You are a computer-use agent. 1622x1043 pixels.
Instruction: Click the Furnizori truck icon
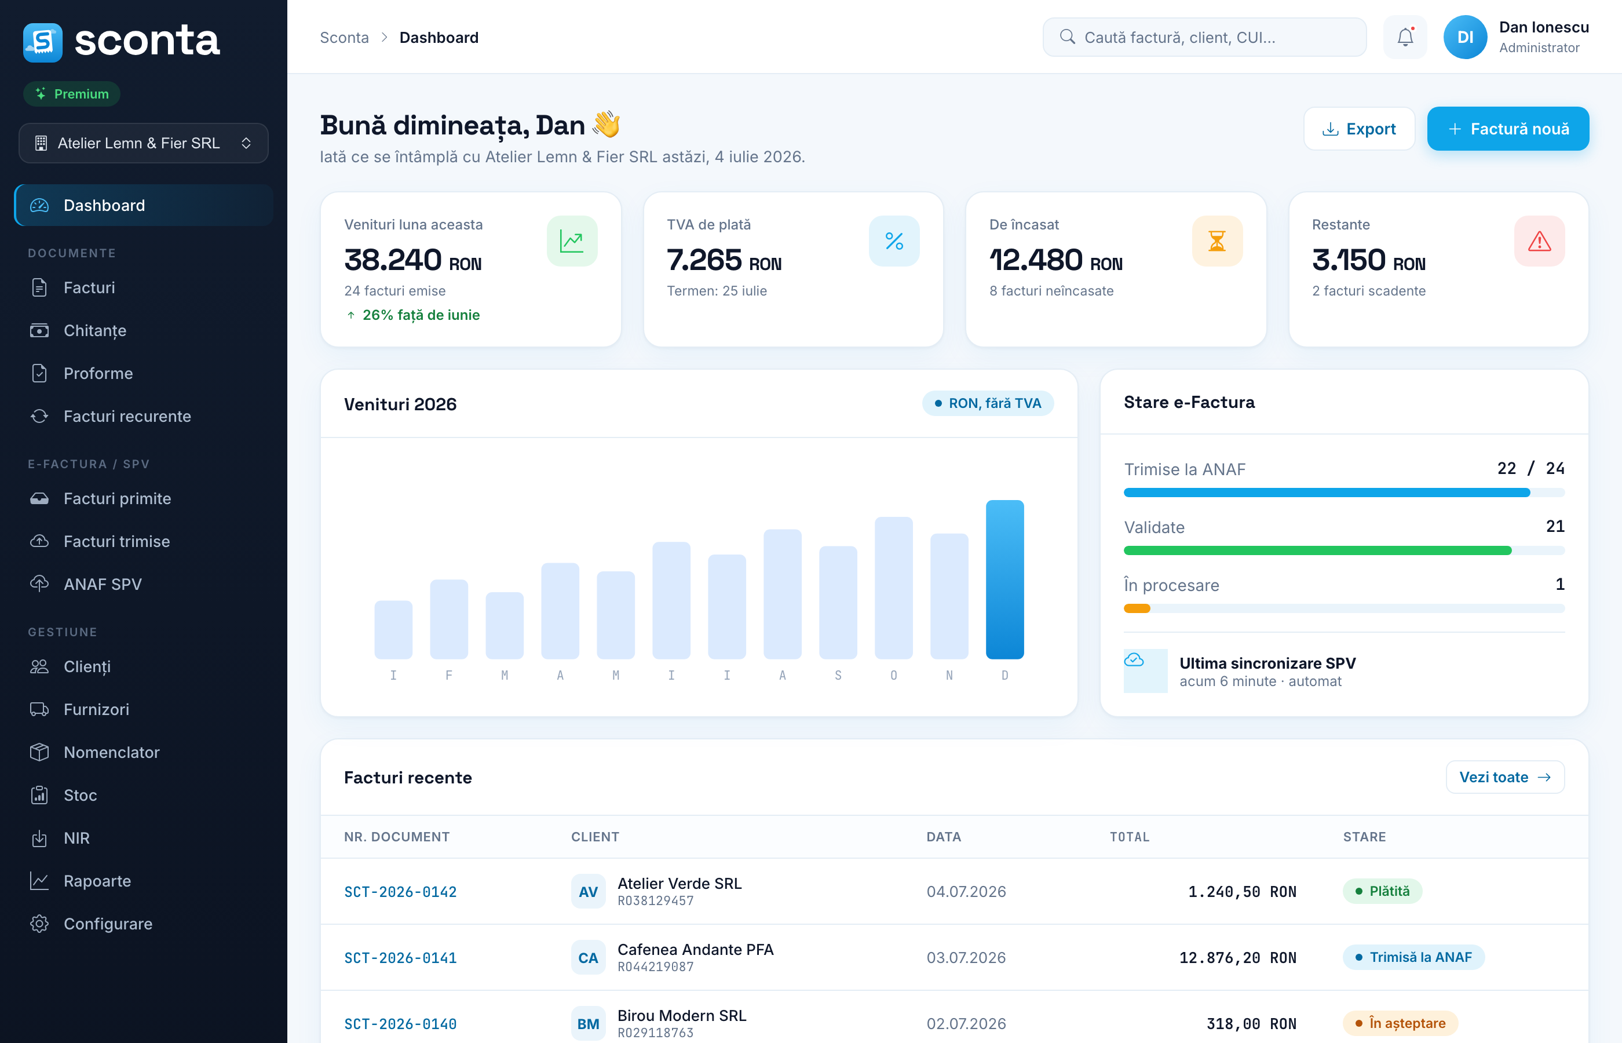39,709
